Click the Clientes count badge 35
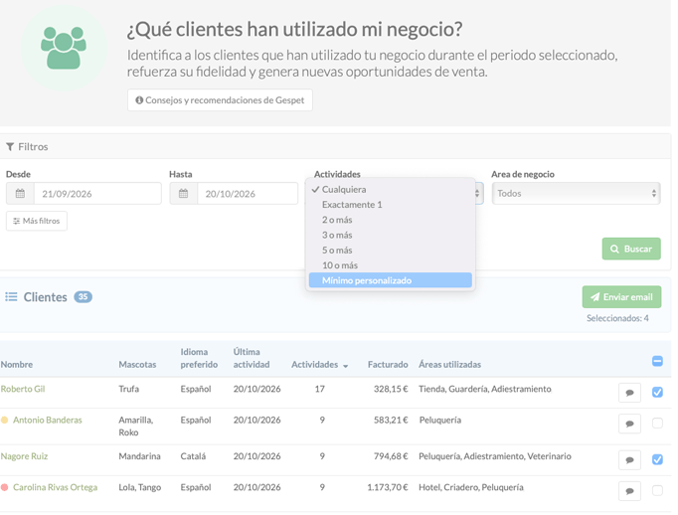Image resolution: width=678 pixels, height=515 pixels. pyautogui.click(x=83, y=296)
